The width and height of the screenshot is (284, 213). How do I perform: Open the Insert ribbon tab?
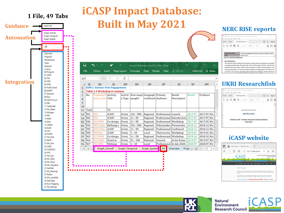pos(107,71)
